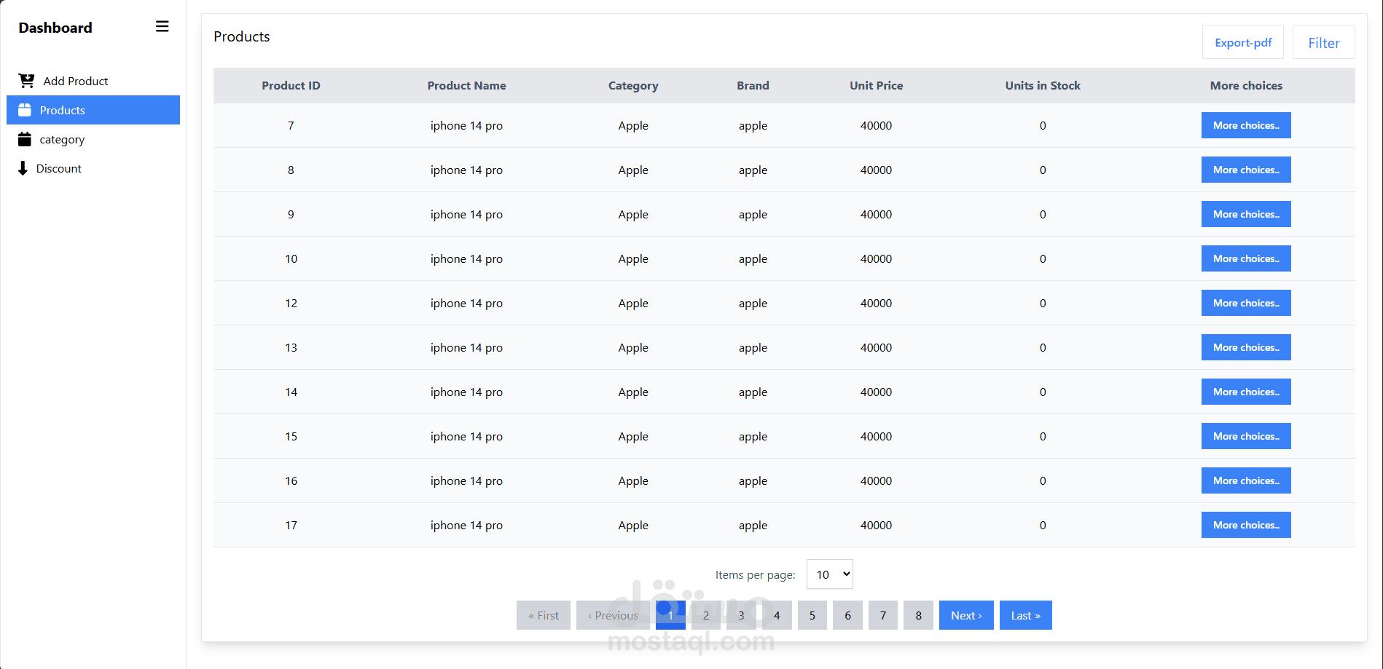Click the Add Product cart icon

tap(27, 81)
